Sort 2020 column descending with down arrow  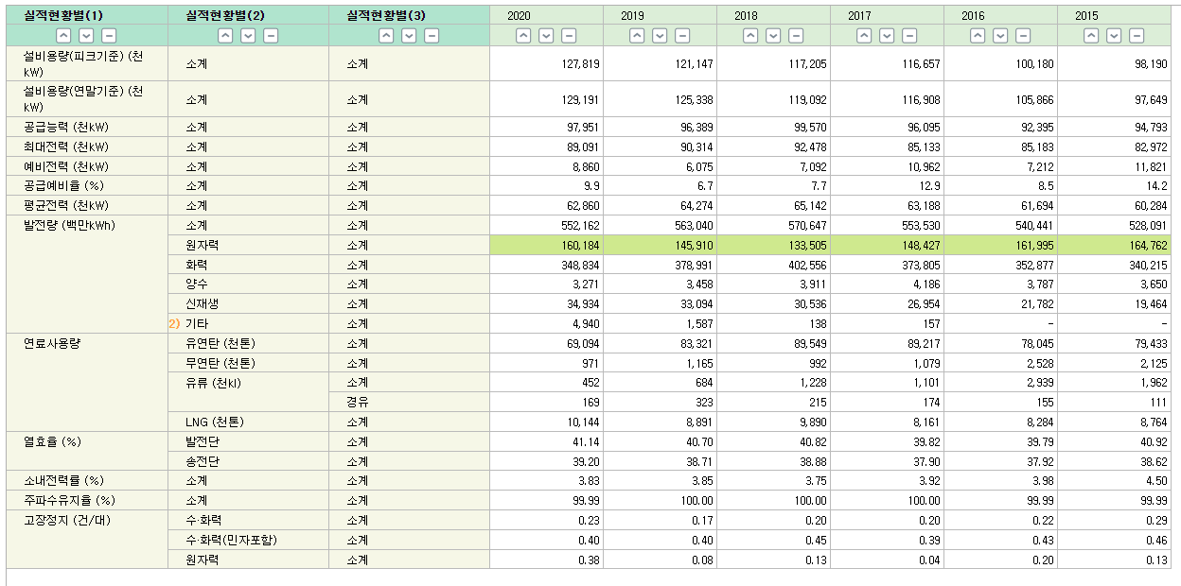[x=546, y=35]
